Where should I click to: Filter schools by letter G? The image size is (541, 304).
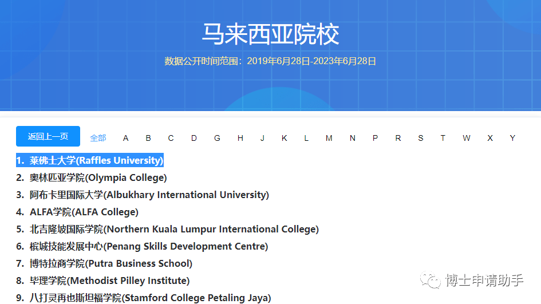(217, 138)
